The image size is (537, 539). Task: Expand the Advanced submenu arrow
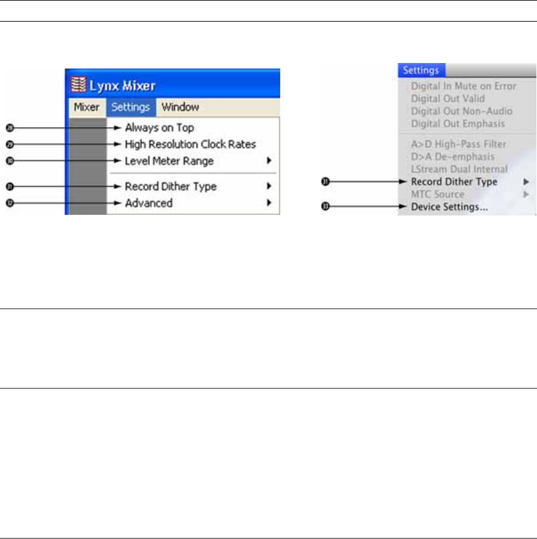click(x=269, y=203)
